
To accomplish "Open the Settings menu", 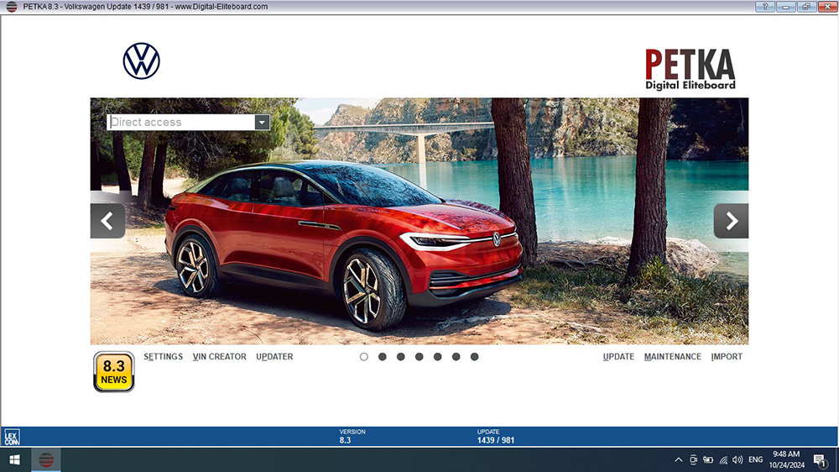I will pyautogui.click(x=164, y=357).
